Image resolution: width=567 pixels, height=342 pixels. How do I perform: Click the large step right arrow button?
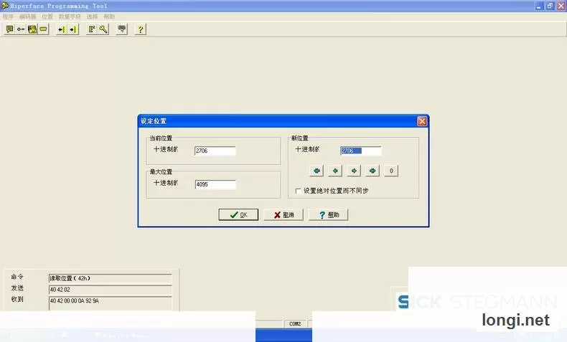click(x=372, y=171)
